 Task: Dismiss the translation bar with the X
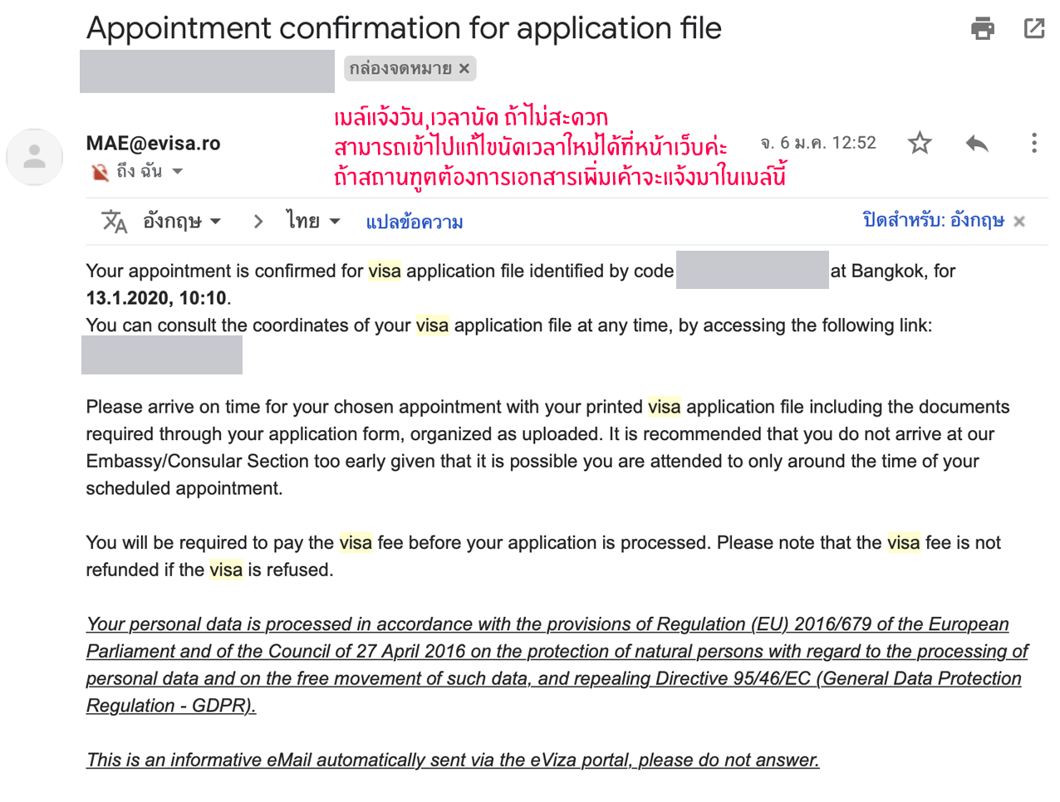click(1019, 222)
